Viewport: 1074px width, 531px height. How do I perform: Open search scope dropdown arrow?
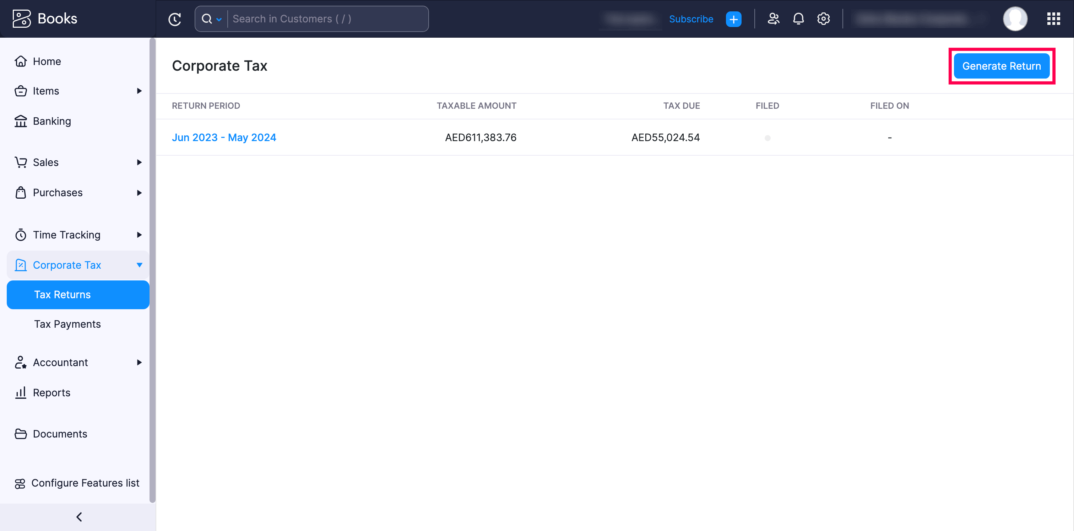219,19
